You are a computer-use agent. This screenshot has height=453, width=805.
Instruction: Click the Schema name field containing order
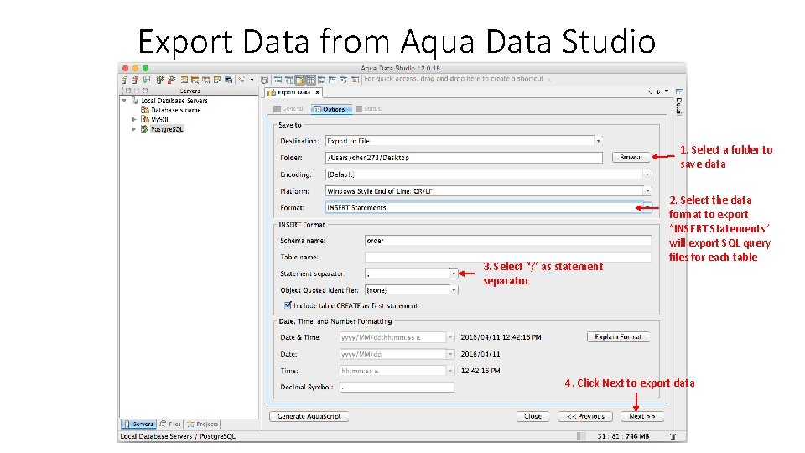[508, 241]
